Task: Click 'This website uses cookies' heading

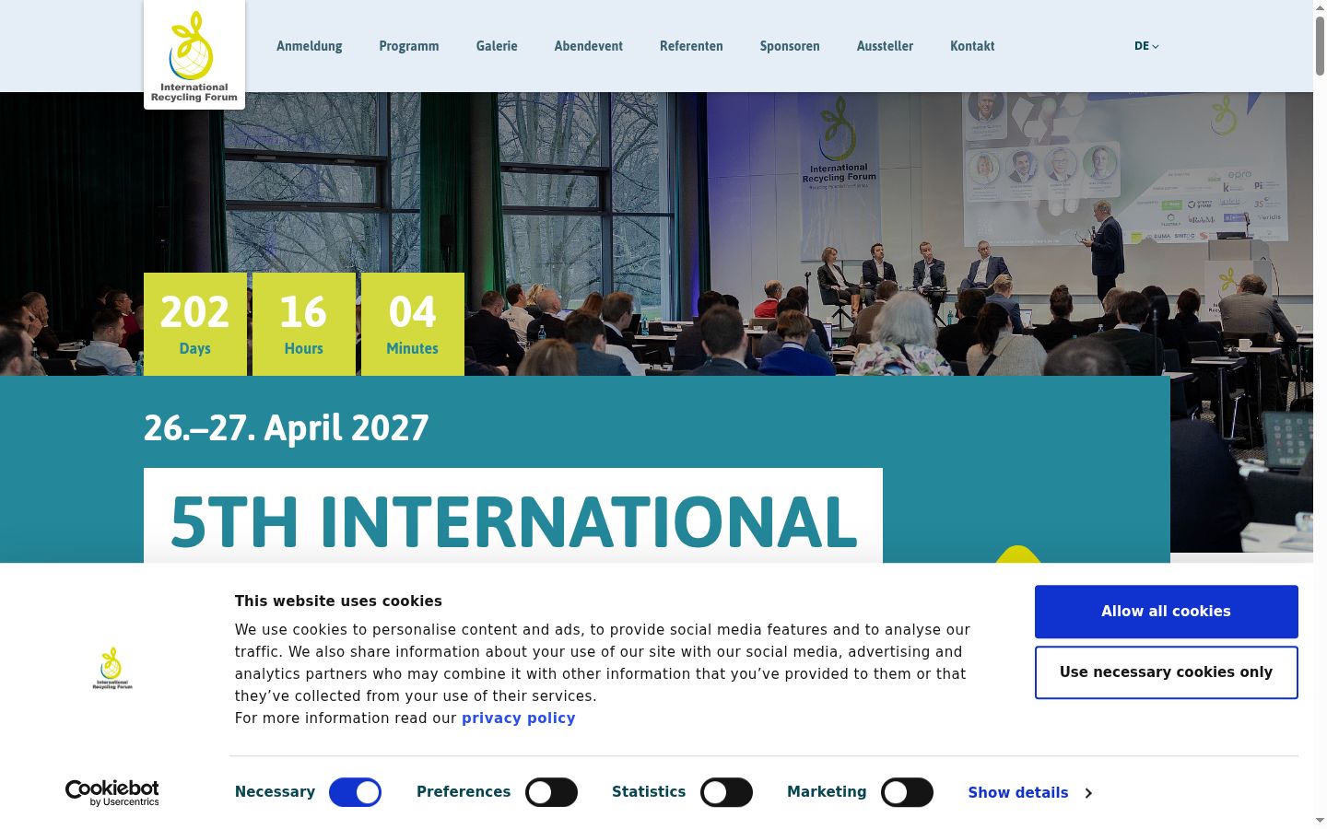Action: (338, 601)
